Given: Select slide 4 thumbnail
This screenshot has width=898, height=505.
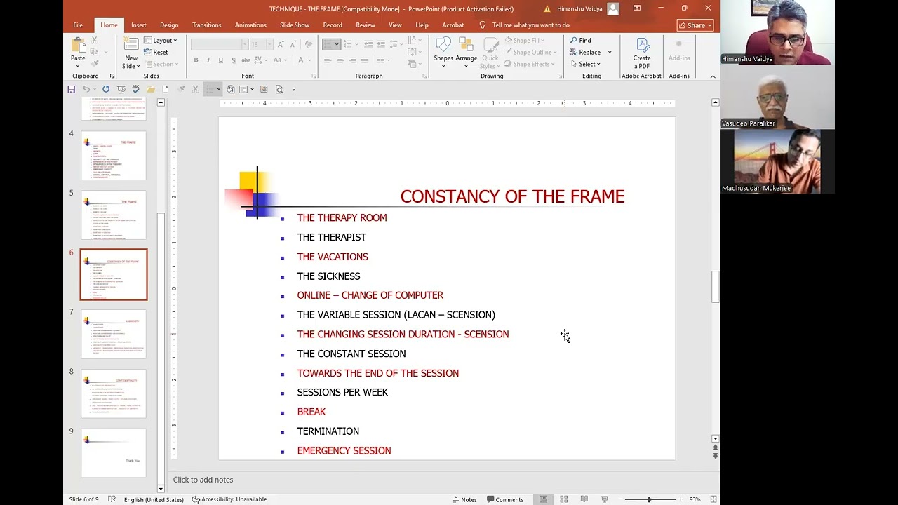Looking at the screenshot, I should [114, 155].
